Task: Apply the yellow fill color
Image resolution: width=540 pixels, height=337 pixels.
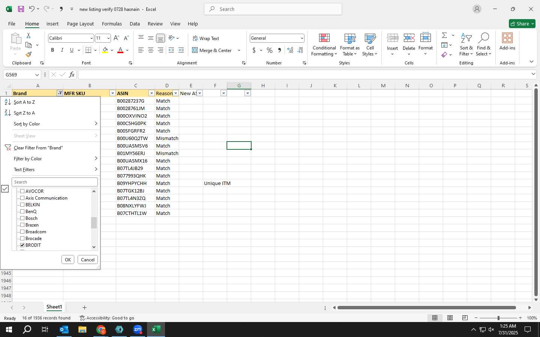Action: pos(105,50)
